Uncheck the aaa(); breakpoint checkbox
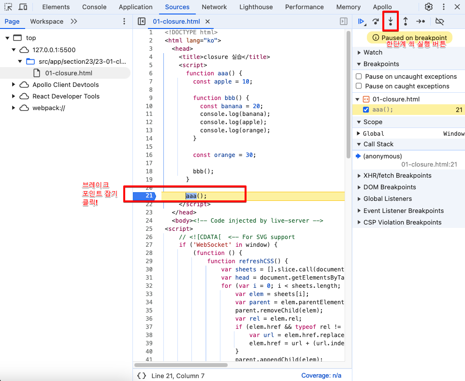Viewport: 465px width, 381px height. 366,110
